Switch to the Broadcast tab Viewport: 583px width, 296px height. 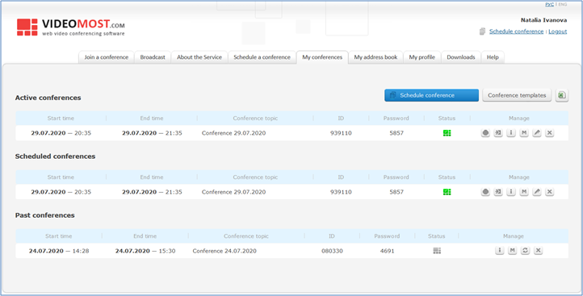pos(153,57)
